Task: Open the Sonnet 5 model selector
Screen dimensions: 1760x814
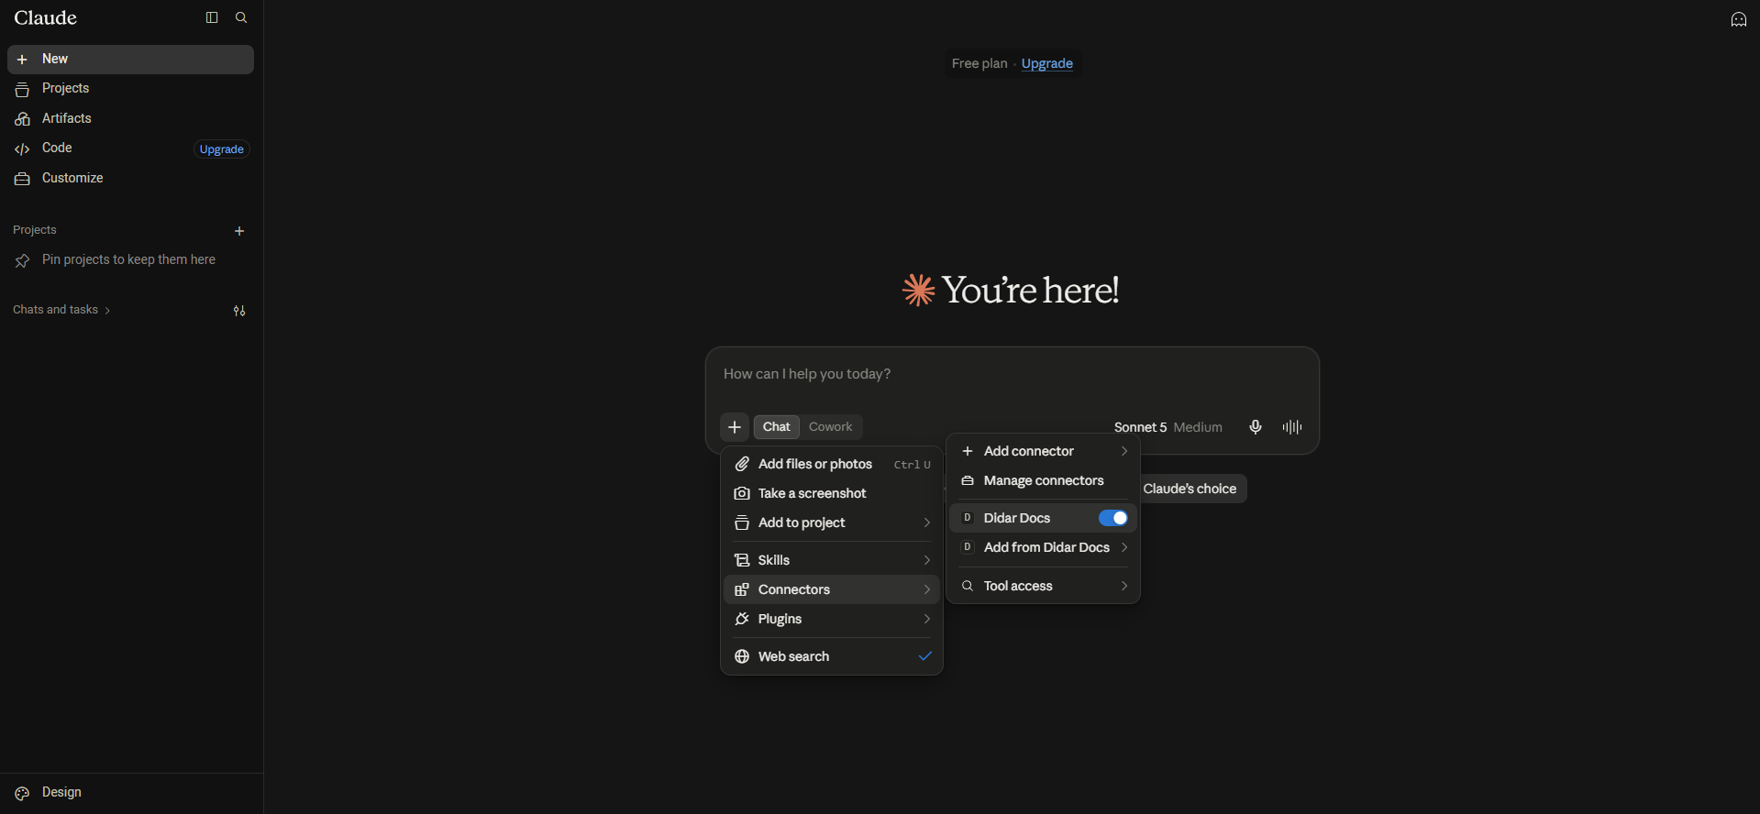Action: (x=1168, y=427)
